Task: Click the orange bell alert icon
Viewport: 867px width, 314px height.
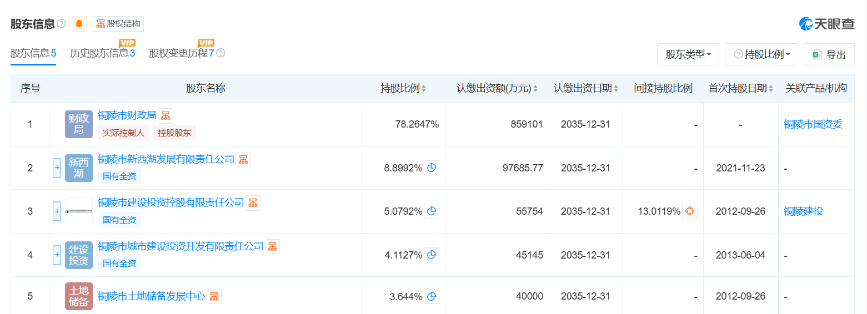Action: click(x=79, y=24)
